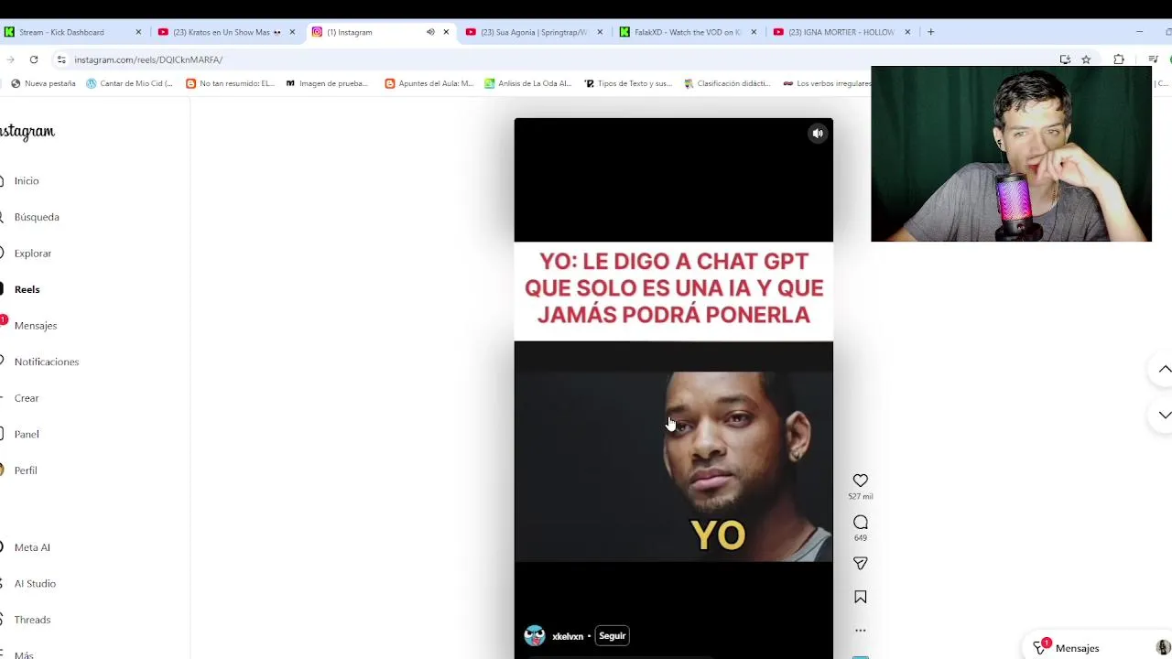Screen dimensions: 1172x659
Task: Open Apuntes del Aula bookmark
Action: coord(429,83)
